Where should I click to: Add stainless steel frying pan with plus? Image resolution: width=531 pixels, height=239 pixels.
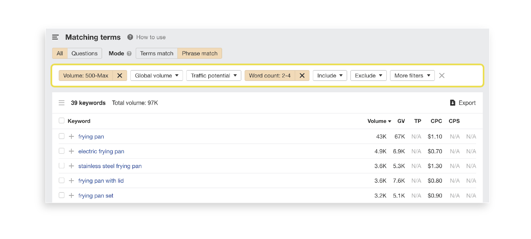[71, 166]
